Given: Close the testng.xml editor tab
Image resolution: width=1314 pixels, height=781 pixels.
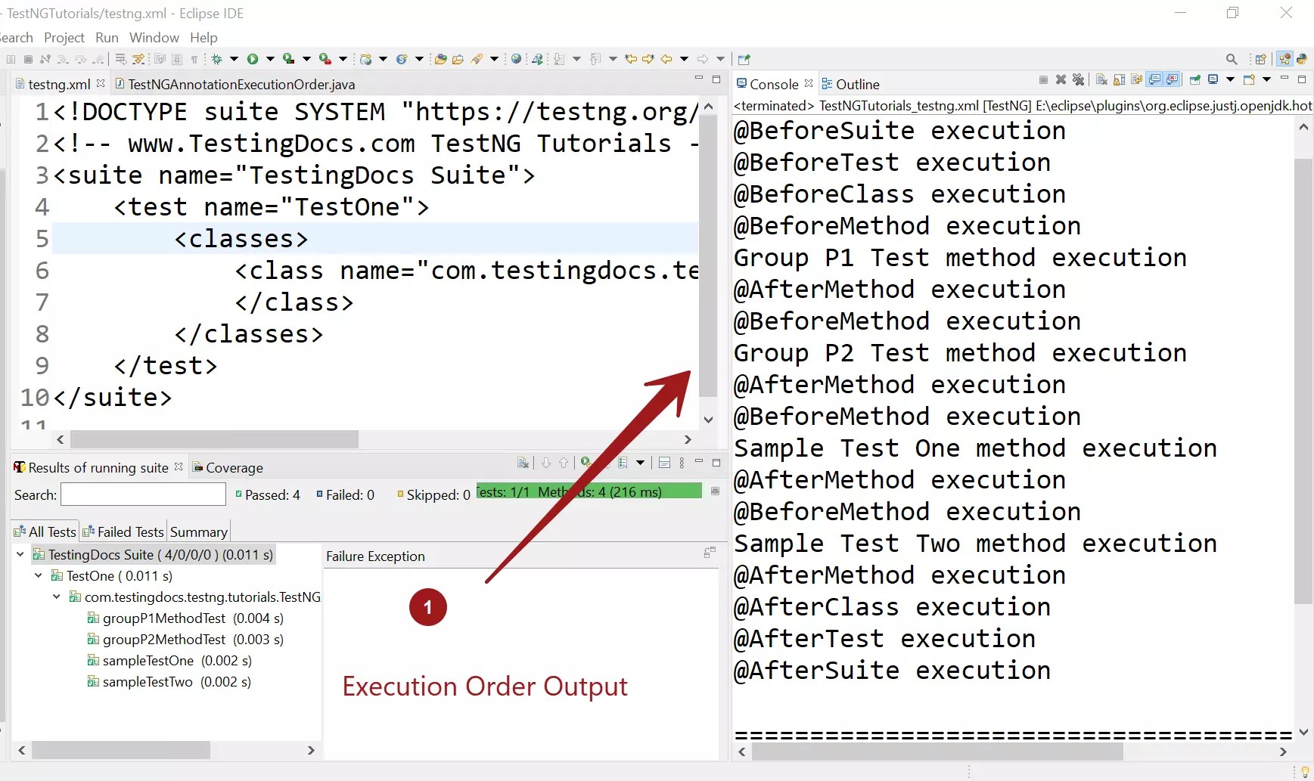Looking at the screenshot, I should (x=101, y=83).
